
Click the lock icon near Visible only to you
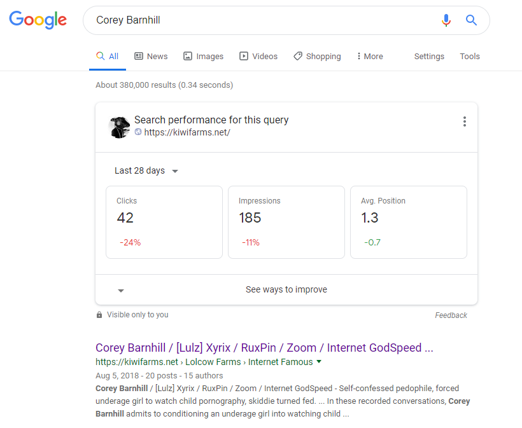click(x=99, y=315)
